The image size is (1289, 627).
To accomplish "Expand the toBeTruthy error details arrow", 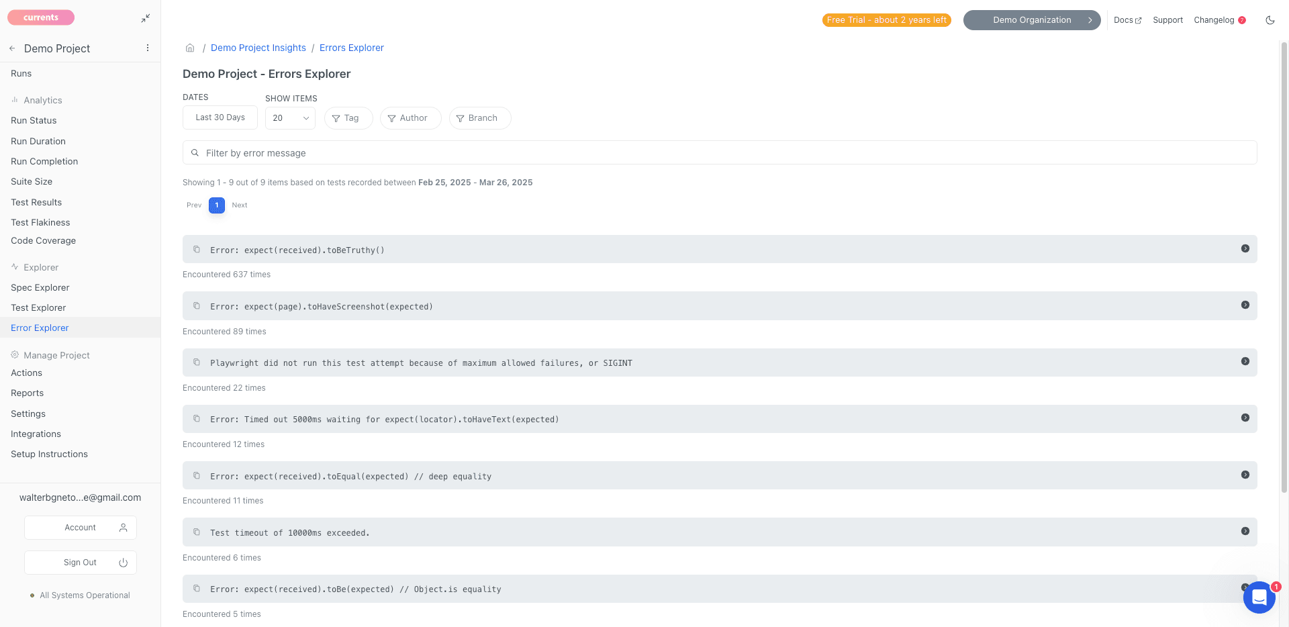I will coord(1245,248).
